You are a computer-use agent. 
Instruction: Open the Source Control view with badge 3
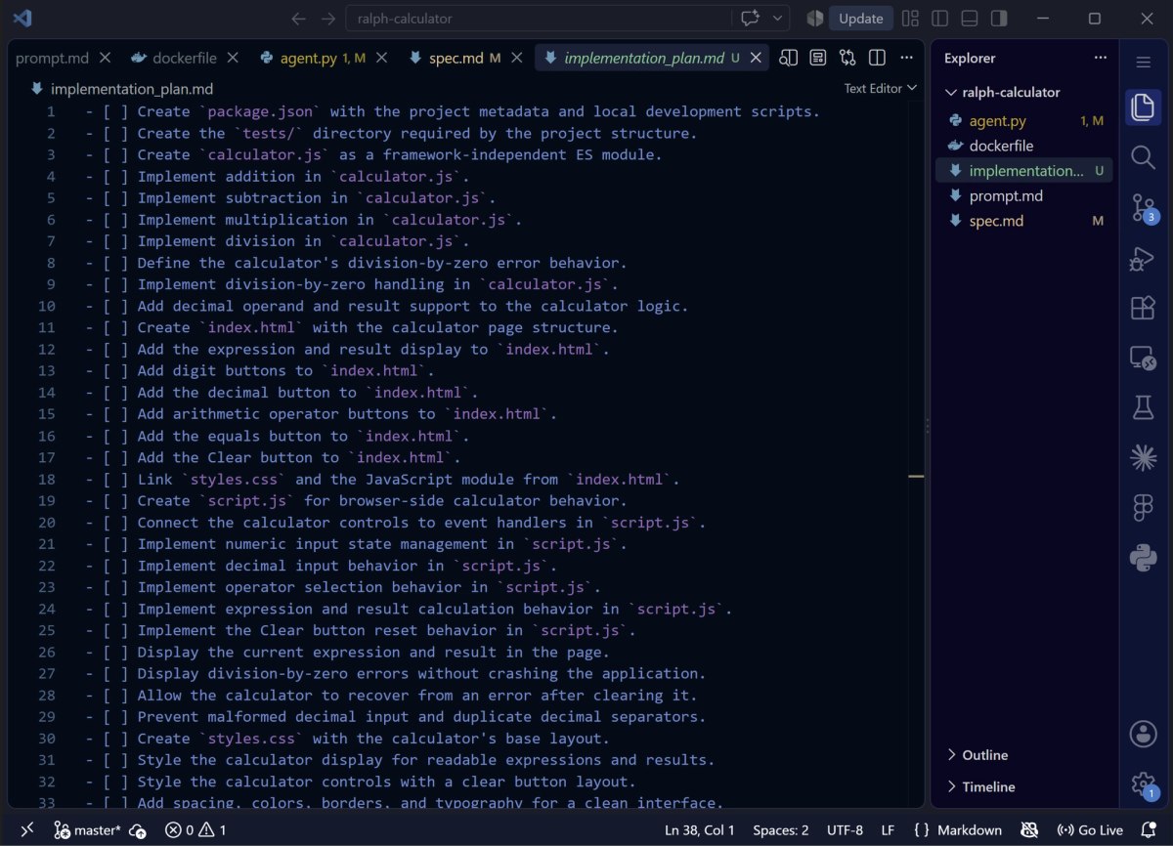point(1143,207)
